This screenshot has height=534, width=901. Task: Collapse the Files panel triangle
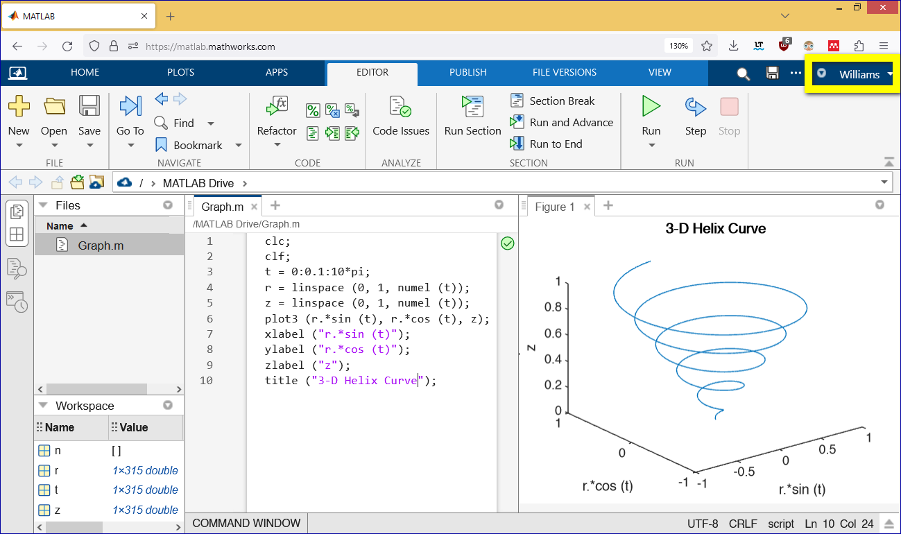tap(43, 205)
